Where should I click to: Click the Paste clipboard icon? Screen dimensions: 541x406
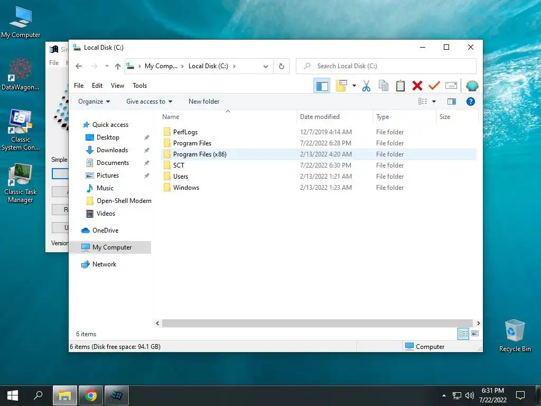(400, 86)
